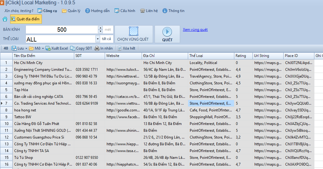The width and height of the screenshot is (323, 169).
Task: Select the hoa hong net cell
Action: click(43, 110)
